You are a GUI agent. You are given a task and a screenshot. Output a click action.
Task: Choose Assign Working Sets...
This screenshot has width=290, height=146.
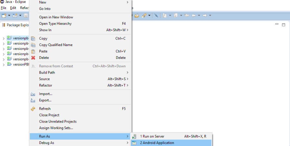click(81, 128)
